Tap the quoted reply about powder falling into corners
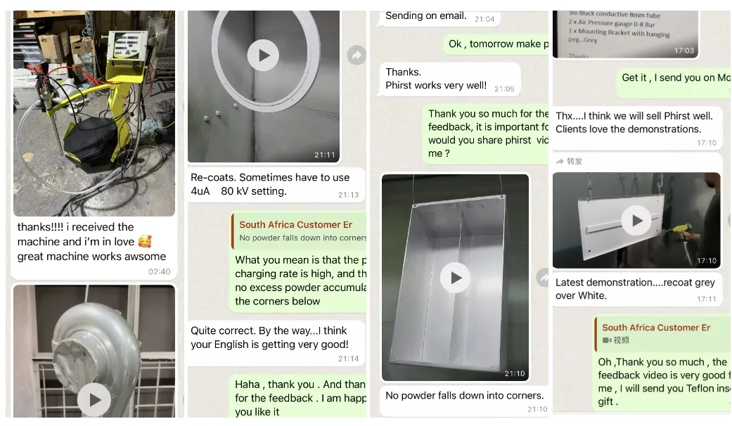This screenshot has height=426, width=732. [299, 231]
